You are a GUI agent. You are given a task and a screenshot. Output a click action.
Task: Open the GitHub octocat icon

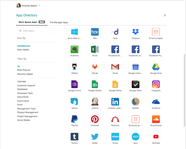(74, 67)
